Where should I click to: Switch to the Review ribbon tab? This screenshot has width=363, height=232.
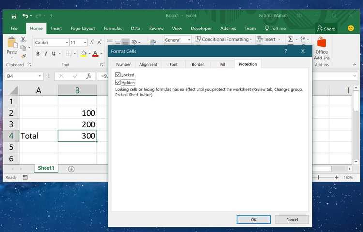(x=156, y=28)
